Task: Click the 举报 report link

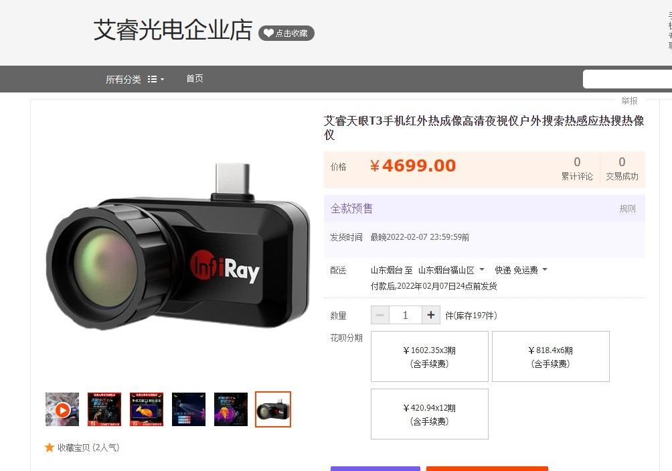Action: pos(629,100)
